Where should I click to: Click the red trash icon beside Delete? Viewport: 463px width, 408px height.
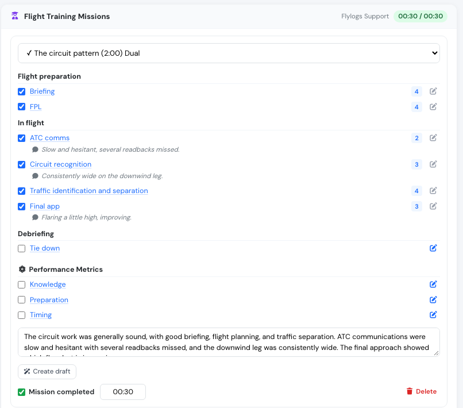[x=409, y=391]
